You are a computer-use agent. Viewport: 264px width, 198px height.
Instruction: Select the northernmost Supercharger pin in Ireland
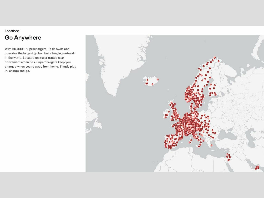[x=169, y=112]
